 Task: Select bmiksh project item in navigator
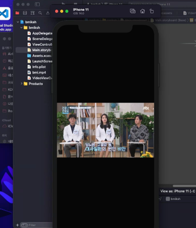pyautogui.click(x=28, y=22)
